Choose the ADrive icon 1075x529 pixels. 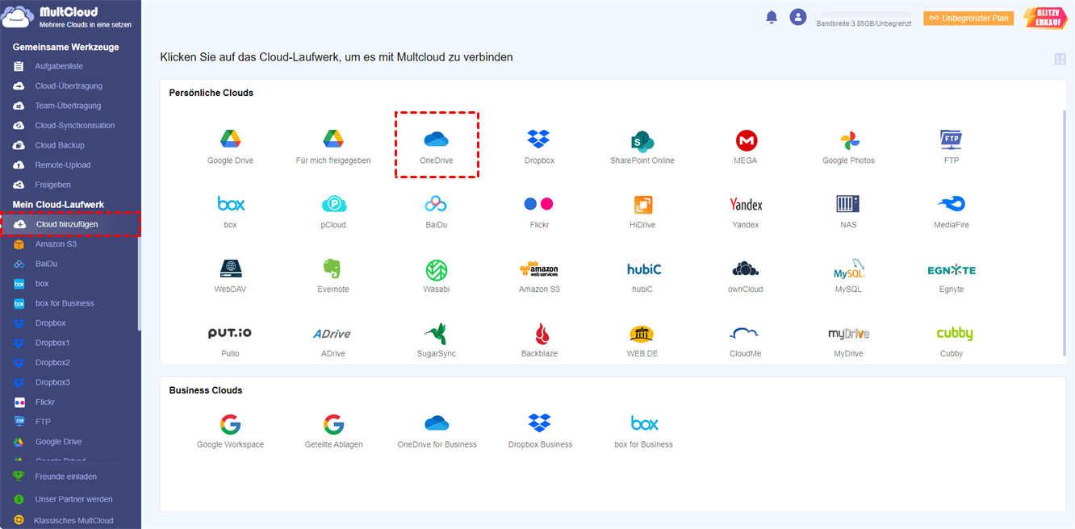point(333,333)
